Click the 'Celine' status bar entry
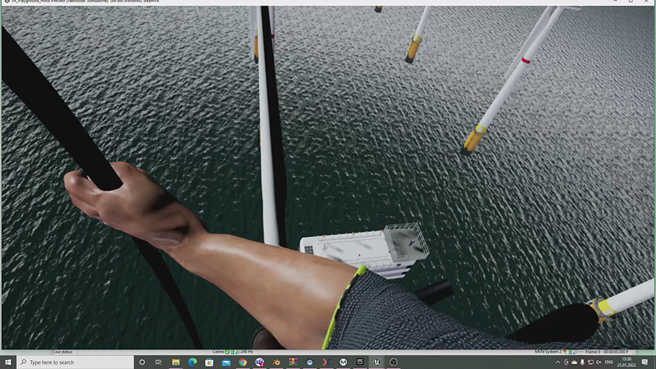Viewport: 656px width, 369px height. (218, 352)
